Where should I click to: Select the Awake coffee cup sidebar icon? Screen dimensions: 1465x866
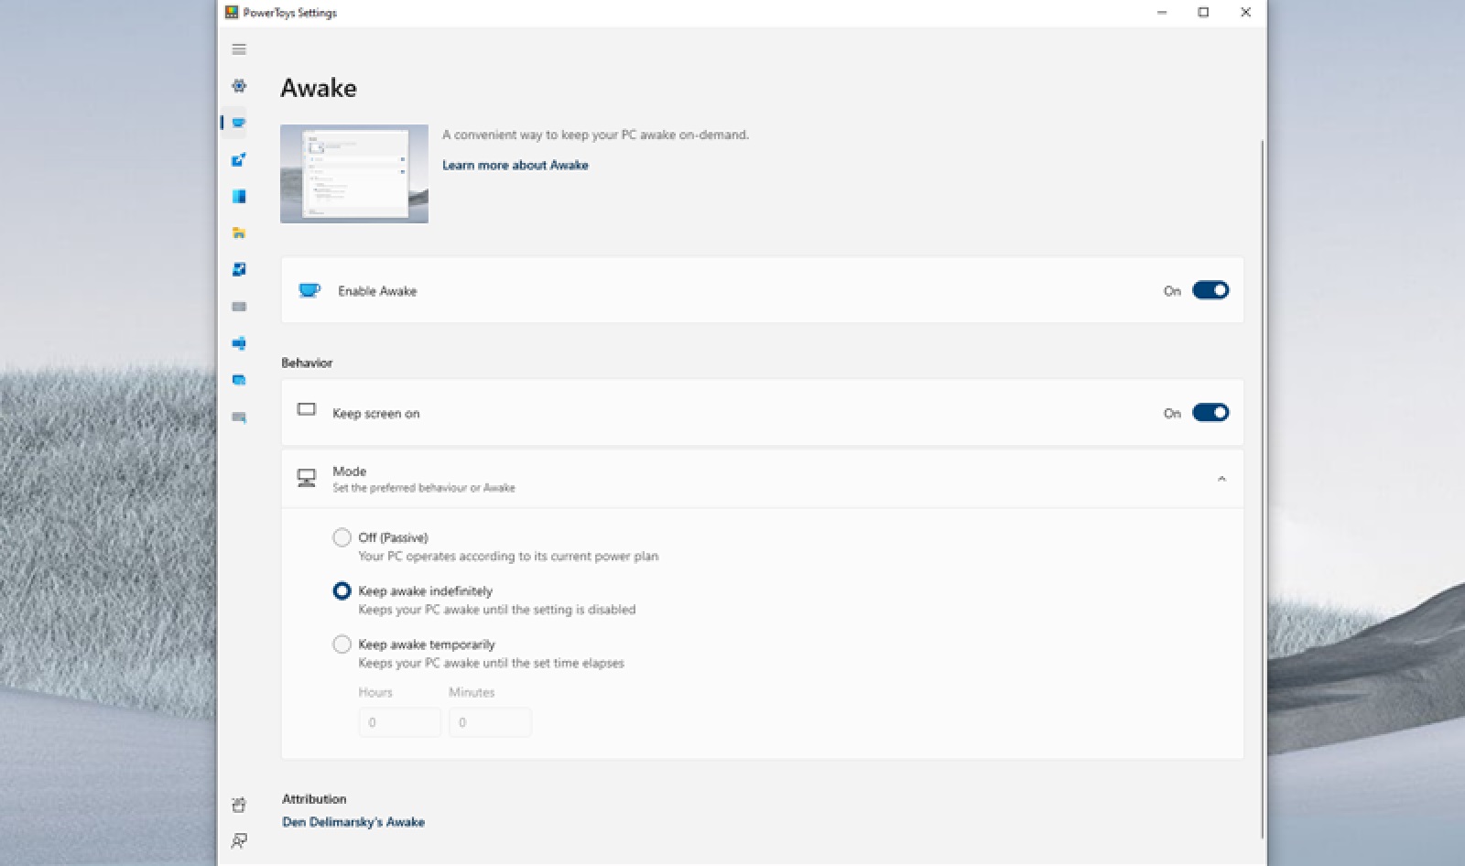point(239,123)
